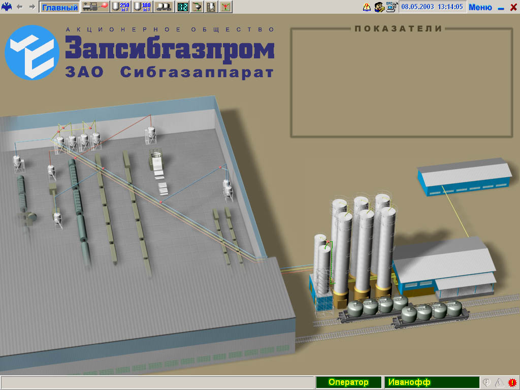Open the OPC computer connection icon

pos(392,7)
